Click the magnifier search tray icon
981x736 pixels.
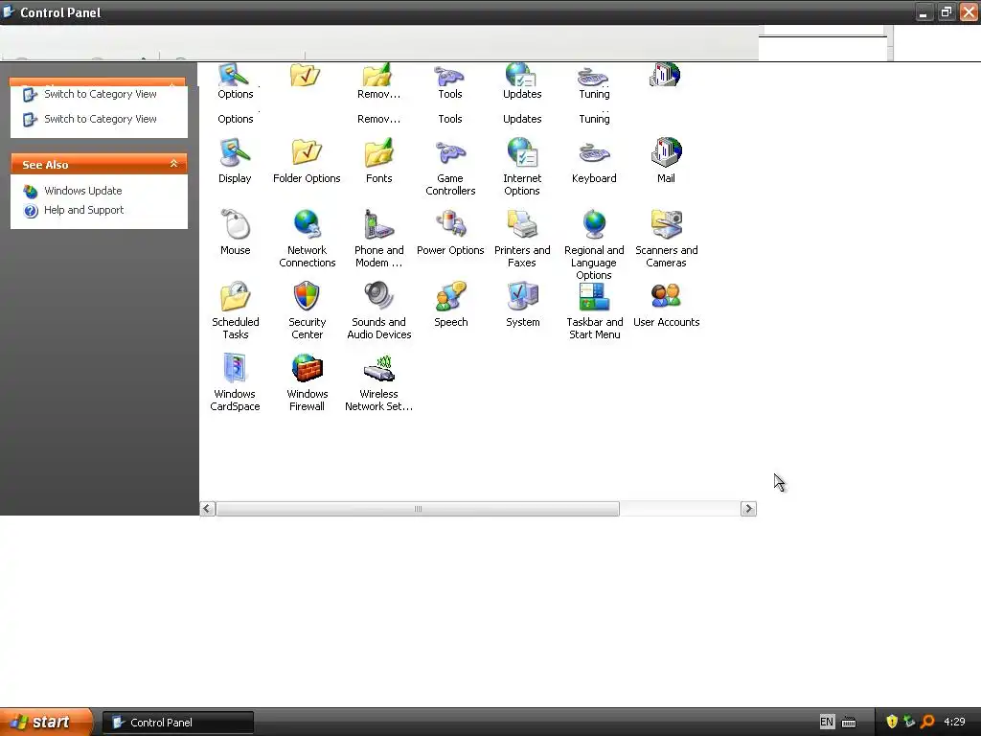[927, 722]
